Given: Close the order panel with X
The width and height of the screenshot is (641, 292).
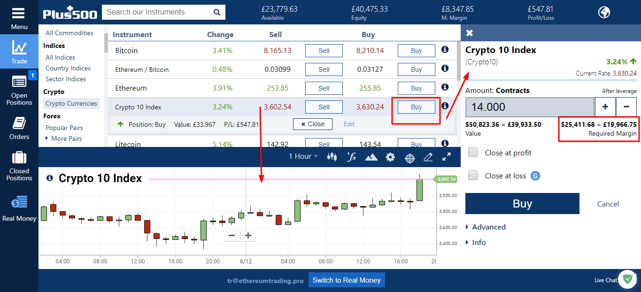Looking at the screenshot, I should pos(470,33).
